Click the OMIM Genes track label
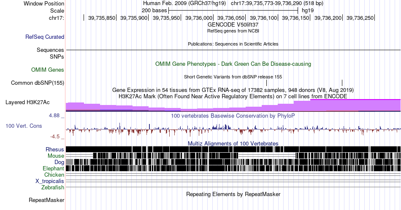The image size is (401, 210). [47, 70]
